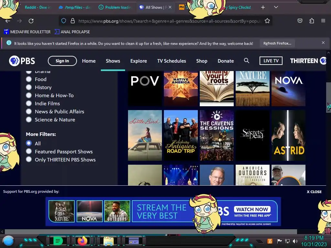Open the Start orb on taskbar

coord(8,241)
